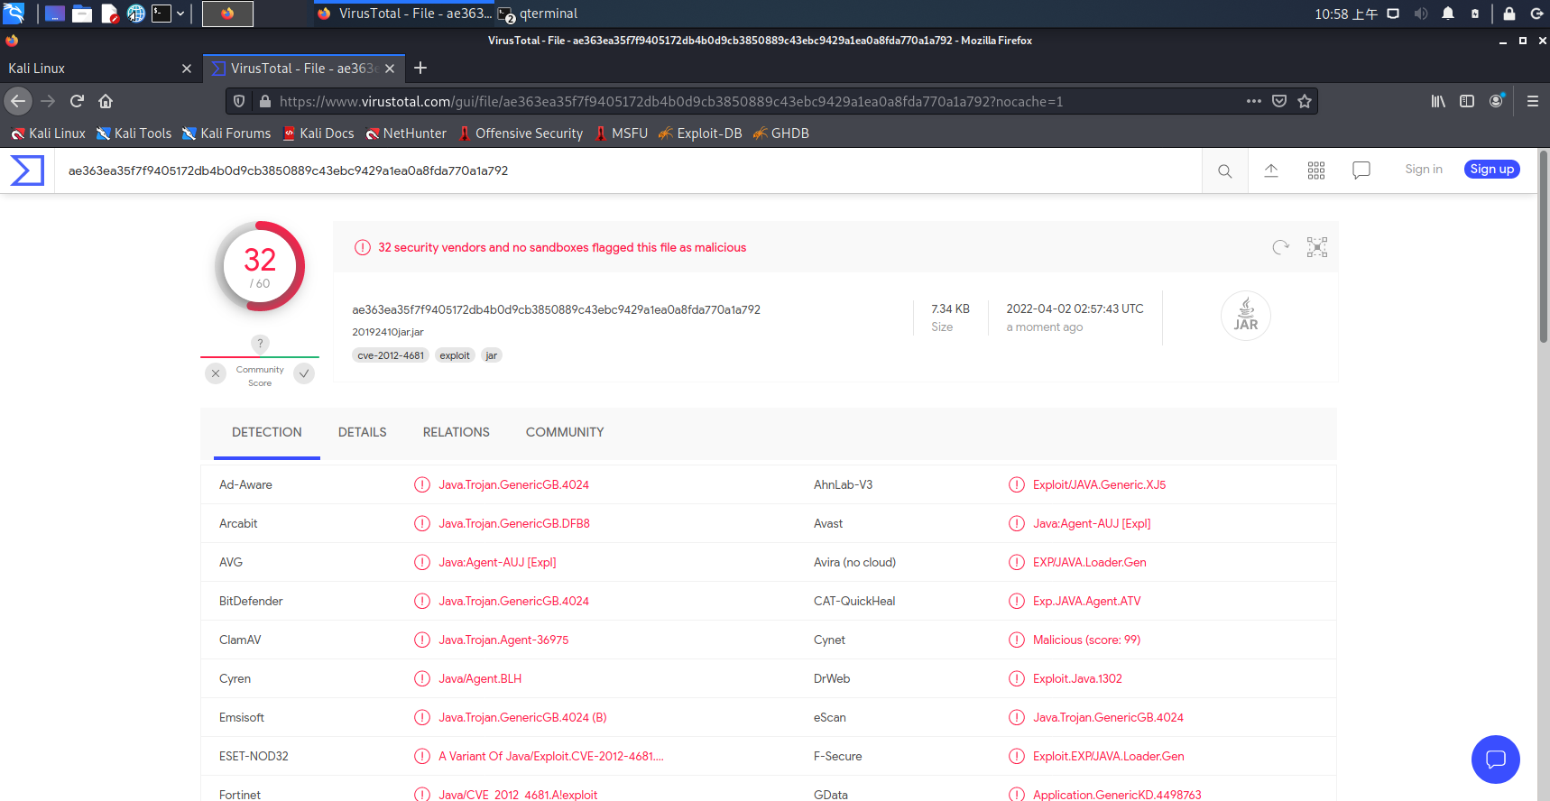Select the Cynet result Malicious (score: 99)
This screenshot has height=801, width=1550.
(x=1086, y=640)
